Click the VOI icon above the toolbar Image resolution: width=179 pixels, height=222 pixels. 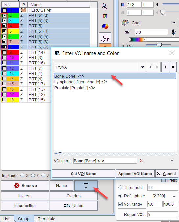point(105,6)
